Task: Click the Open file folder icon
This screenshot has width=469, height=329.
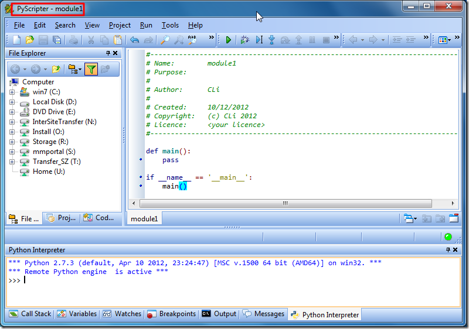Action: (29, 40)
